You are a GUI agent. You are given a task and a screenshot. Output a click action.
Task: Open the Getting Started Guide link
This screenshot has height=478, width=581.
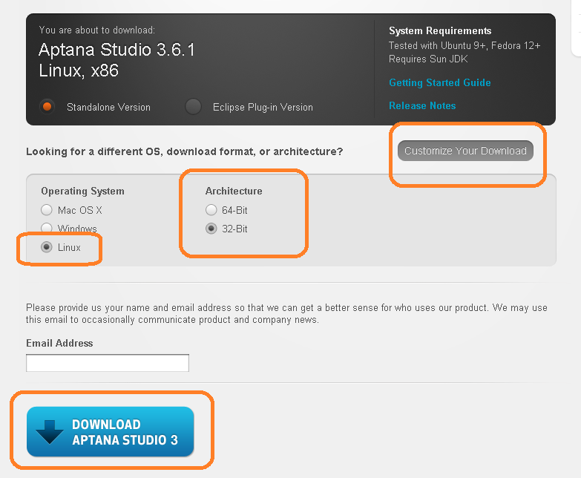tap(440, 82)
